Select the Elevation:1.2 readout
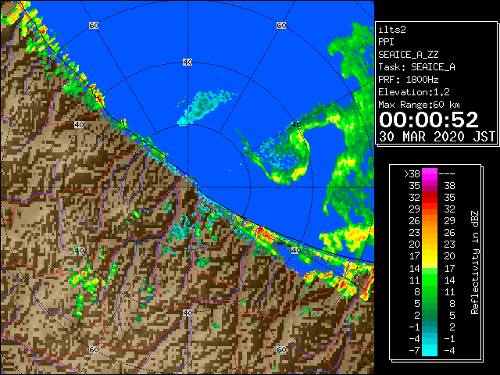The image size is (500, 375). coord(414,92)
